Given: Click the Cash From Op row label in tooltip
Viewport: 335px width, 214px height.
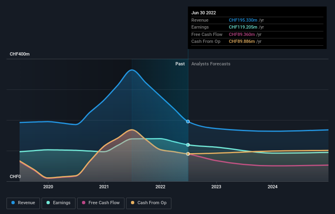Looking at the screenshot, I should pos(206,42).
